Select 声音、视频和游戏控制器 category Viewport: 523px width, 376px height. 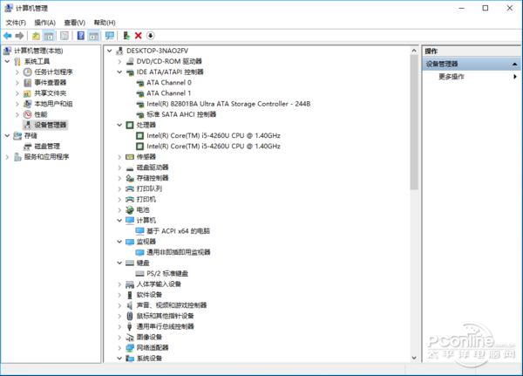point(172,305)
